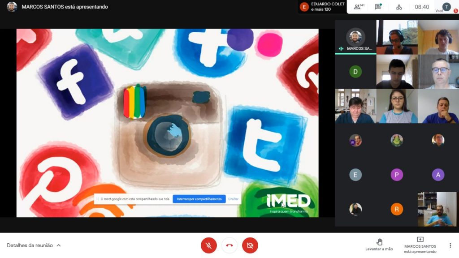
Task: Click the Ocultar link
Action: 233,199
